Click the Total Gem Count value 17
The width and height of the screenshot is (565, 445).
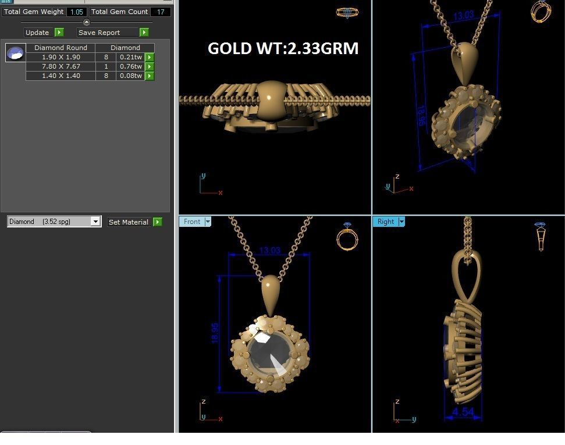coord(161,12)
